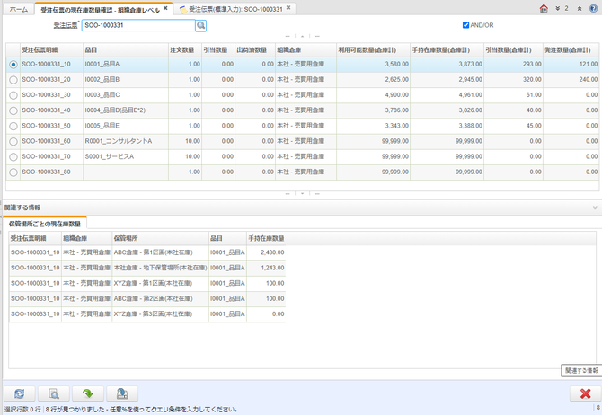The height and width of the screenshot is (415, 602).
Task: Click the ABC倉庫 - 第1区画(本社在庫) row
Action: click(147, 252)
